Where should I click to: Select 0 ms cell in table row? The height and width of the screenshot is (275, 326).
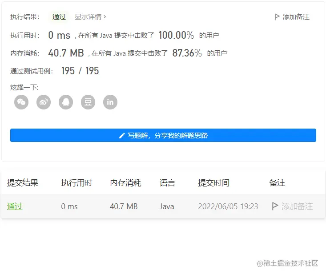tap(69, 206)
